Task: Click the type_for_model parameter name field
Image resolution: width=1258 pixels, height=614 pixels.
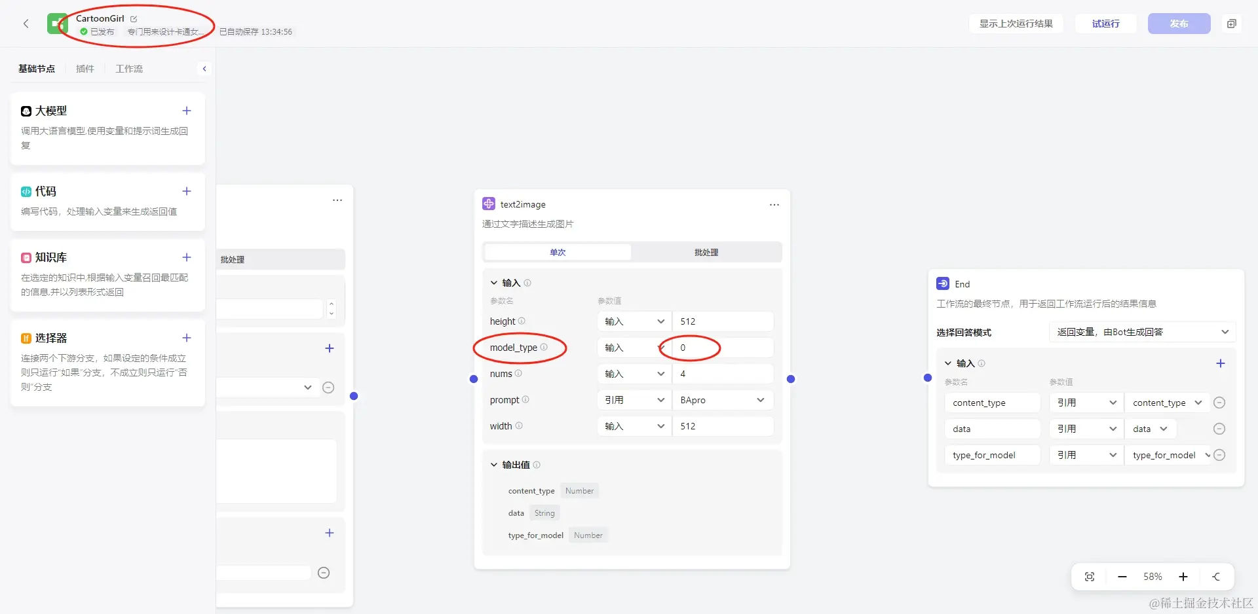Action: (x=992, y=455)
